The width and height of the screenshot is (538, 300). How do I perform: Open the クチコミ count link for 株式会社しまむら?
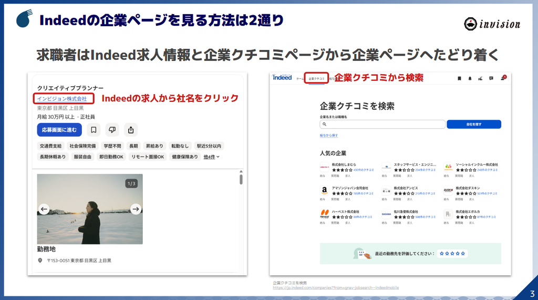364,170
